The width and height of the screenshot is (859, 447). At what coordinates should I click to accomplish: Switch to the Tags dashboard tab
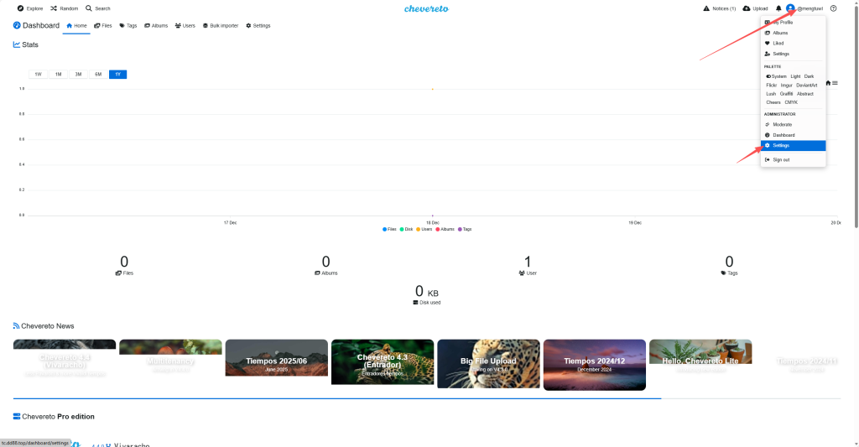point(128,26)
